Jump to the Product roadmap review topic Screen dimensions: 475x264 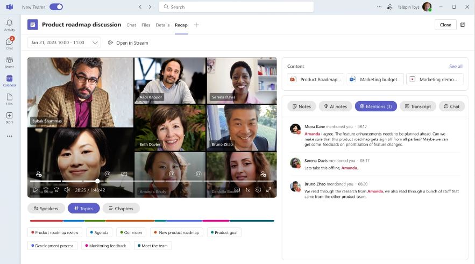click(54, 232)
